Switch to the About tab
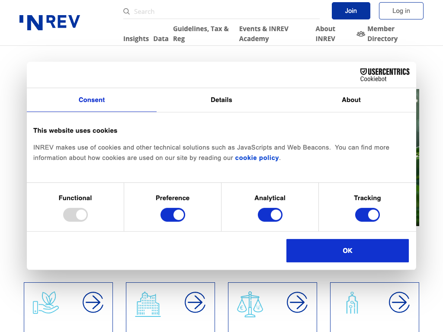Image resolution: width=443 pixels, height=332 pixels. click(351, 100)
